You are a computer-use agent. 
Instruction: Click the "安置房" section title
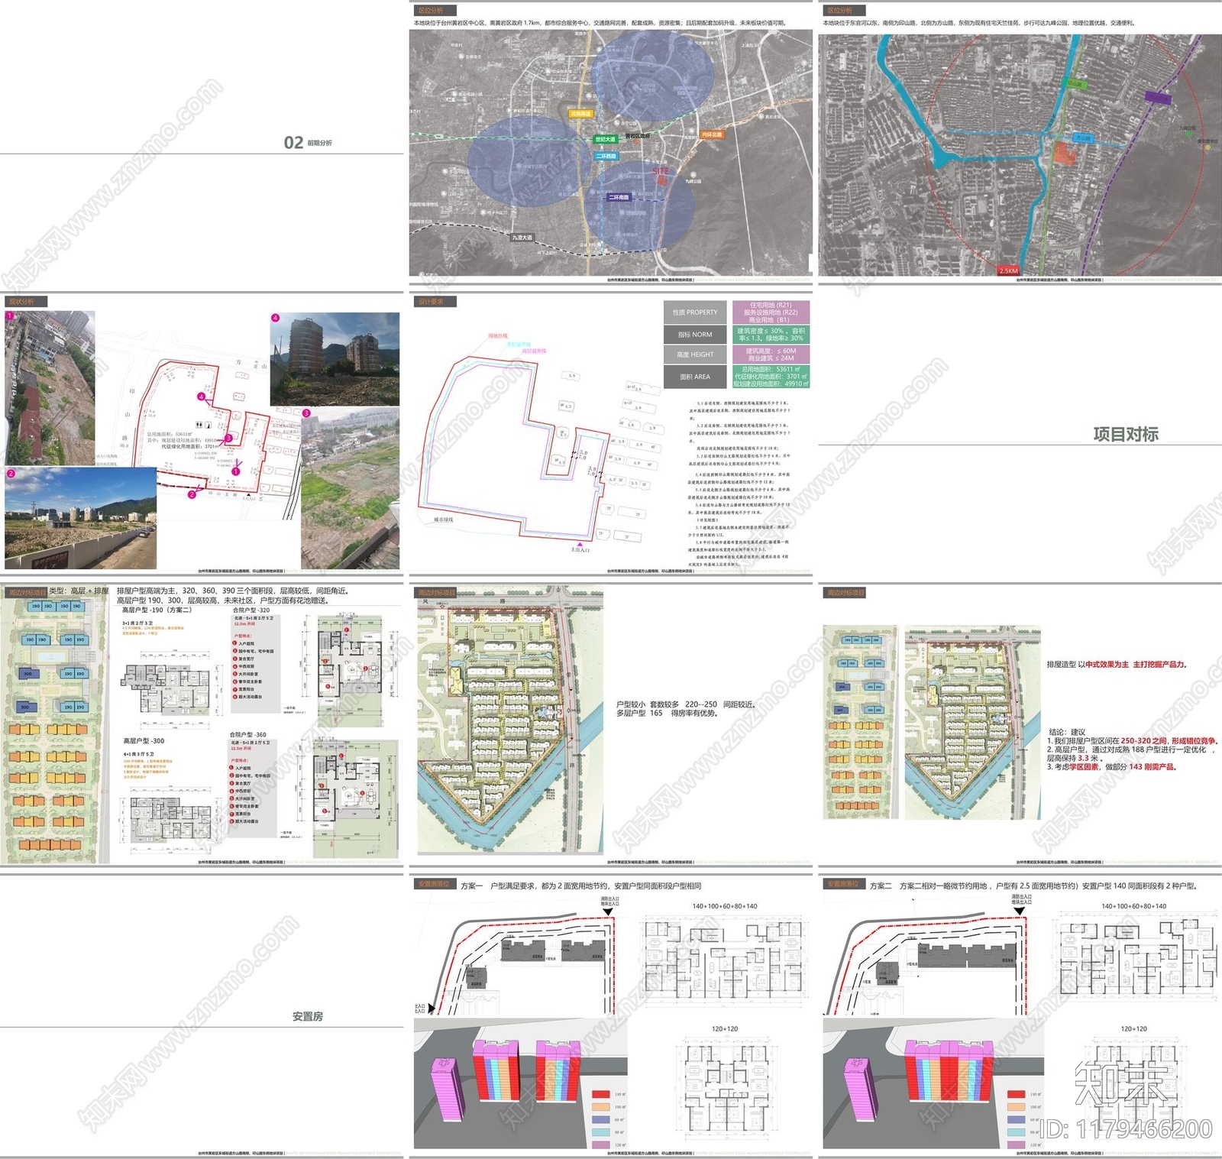coord(308,1016)
